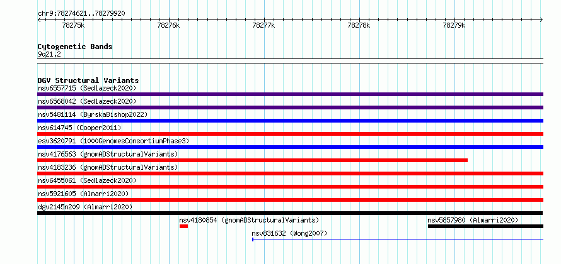Select the purple bar under nsv6557715
The image size is (561, 264).
point(290,94)
